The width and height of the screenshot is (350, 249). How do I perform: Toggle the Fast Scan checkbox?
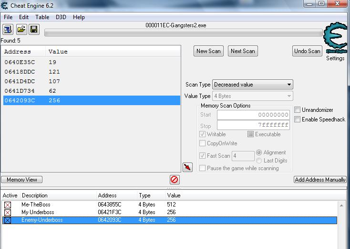pyautogui.click(x=202, y=156)
